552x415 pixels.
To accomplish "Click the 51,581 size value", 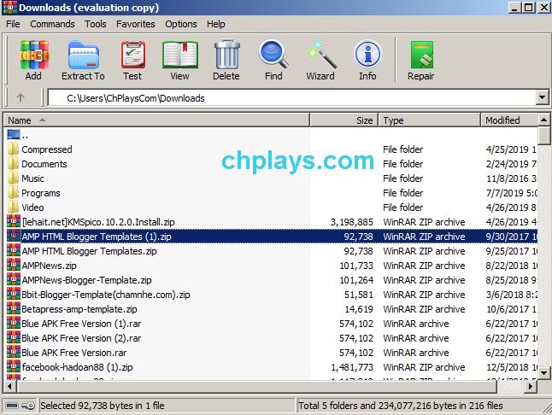I will point(358,295).
